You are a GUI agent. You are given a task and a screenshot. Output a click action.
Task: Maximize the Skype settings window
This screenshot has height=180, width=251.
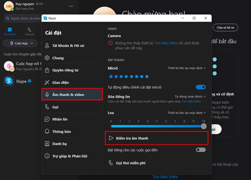pyautogui.click(x=194, y=18)
